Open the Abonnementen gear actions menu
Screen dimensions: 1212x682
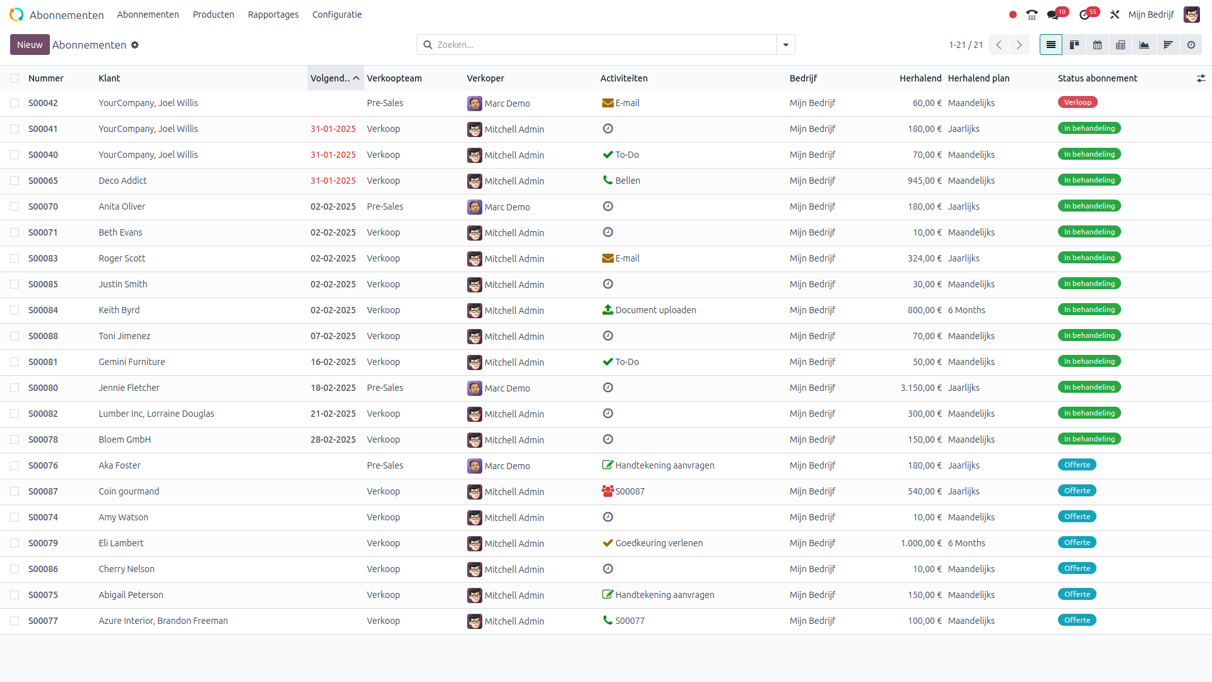click(135, 45)
